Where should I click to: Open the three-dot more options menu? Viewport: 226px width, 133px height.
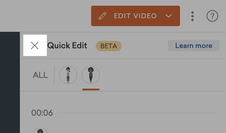click(192, 16)
